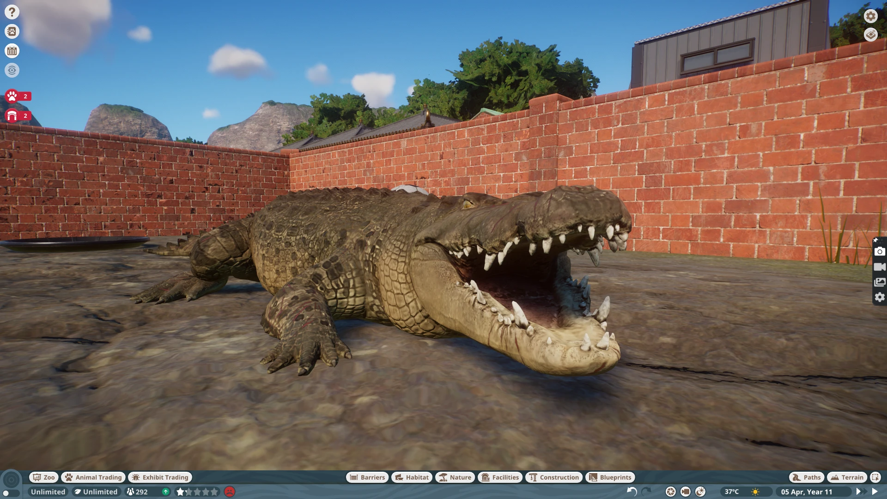This screenshot has height=499, width=887.
Task: Open the red facility alerts notification with count 2
Action: coord(18,116)
